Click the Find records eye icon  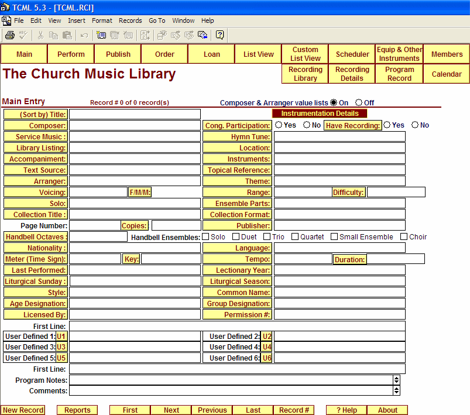(162, 35)
